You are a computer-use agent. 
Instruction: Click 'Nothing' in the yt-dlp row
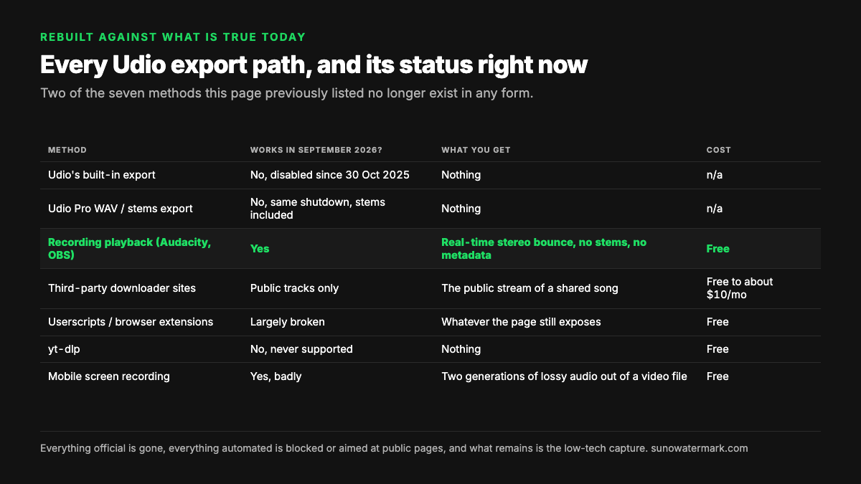click(461, 349)
